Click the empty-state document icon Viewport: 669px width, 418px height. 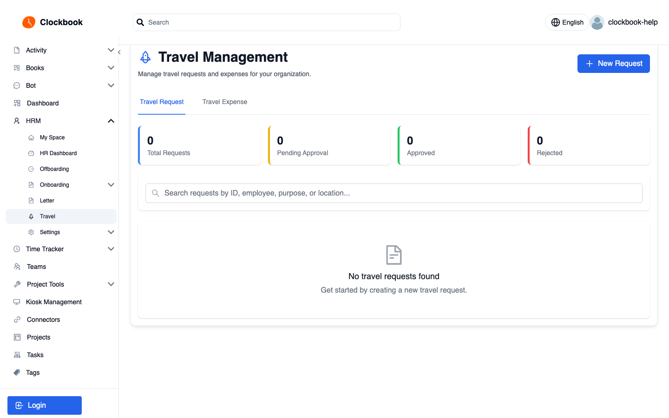coord(394,255)
